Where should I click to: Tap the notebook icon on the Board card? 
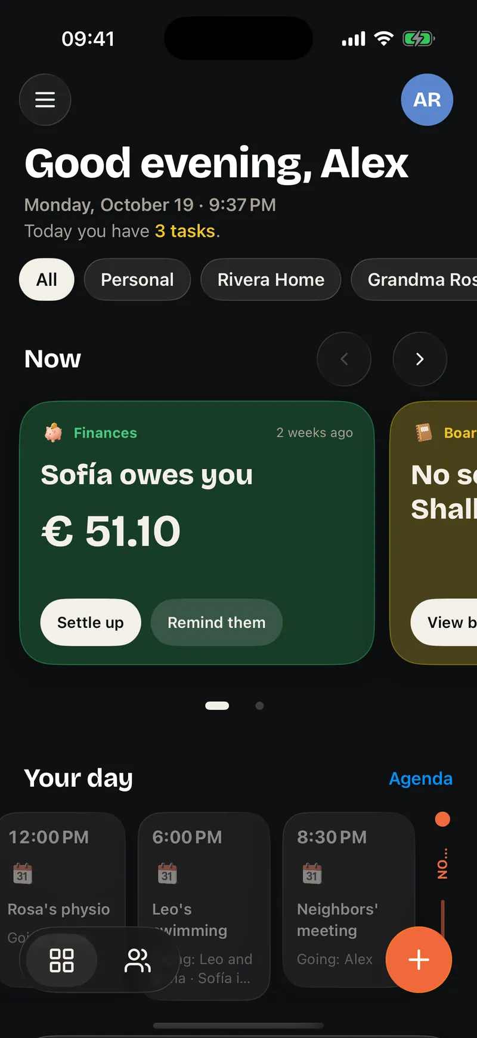click(x=424, y=432)
